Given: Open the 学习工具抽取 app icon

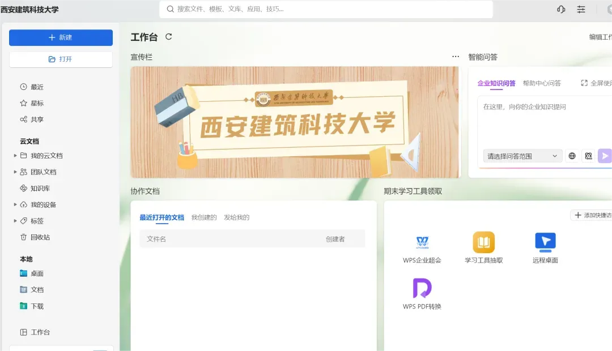Looking at the screenshot, I should coord(483,242).
